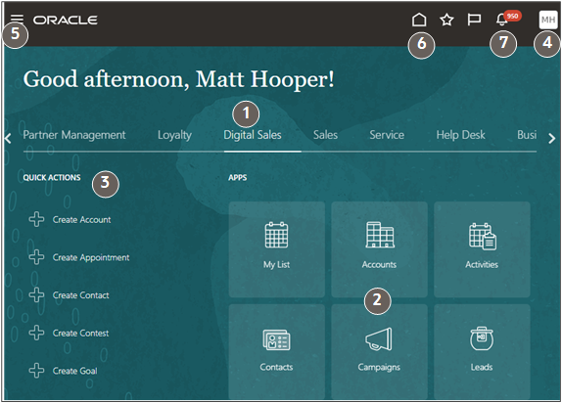Click the Oracle logo

[x=66, y=21]
